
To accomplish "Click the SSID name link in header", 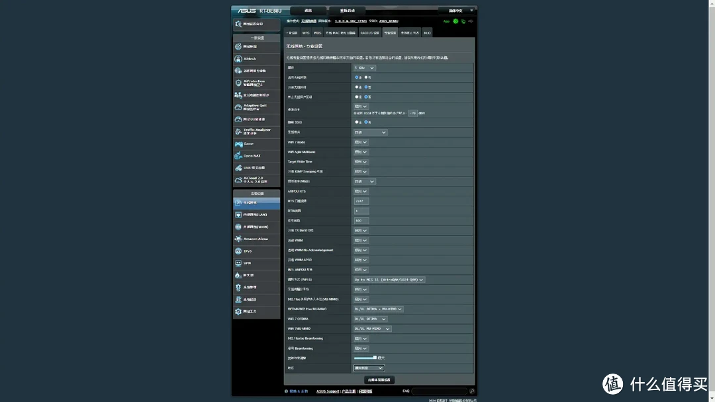I will [389, 21].
